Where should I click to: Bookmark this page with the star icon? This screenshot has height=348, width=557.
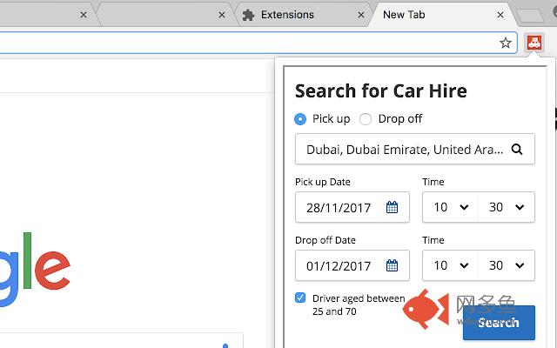pyautogui.click(x=505, y=43)
